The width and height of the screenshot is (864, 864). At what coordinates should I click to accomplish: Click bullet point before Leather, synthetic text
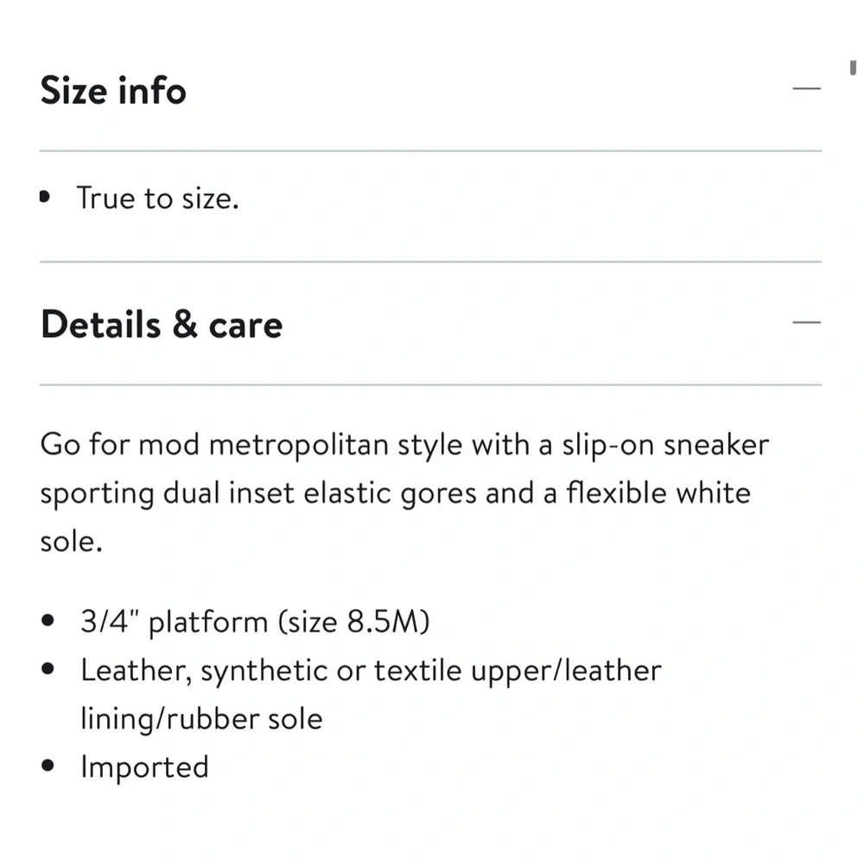[x=48, y=669]
